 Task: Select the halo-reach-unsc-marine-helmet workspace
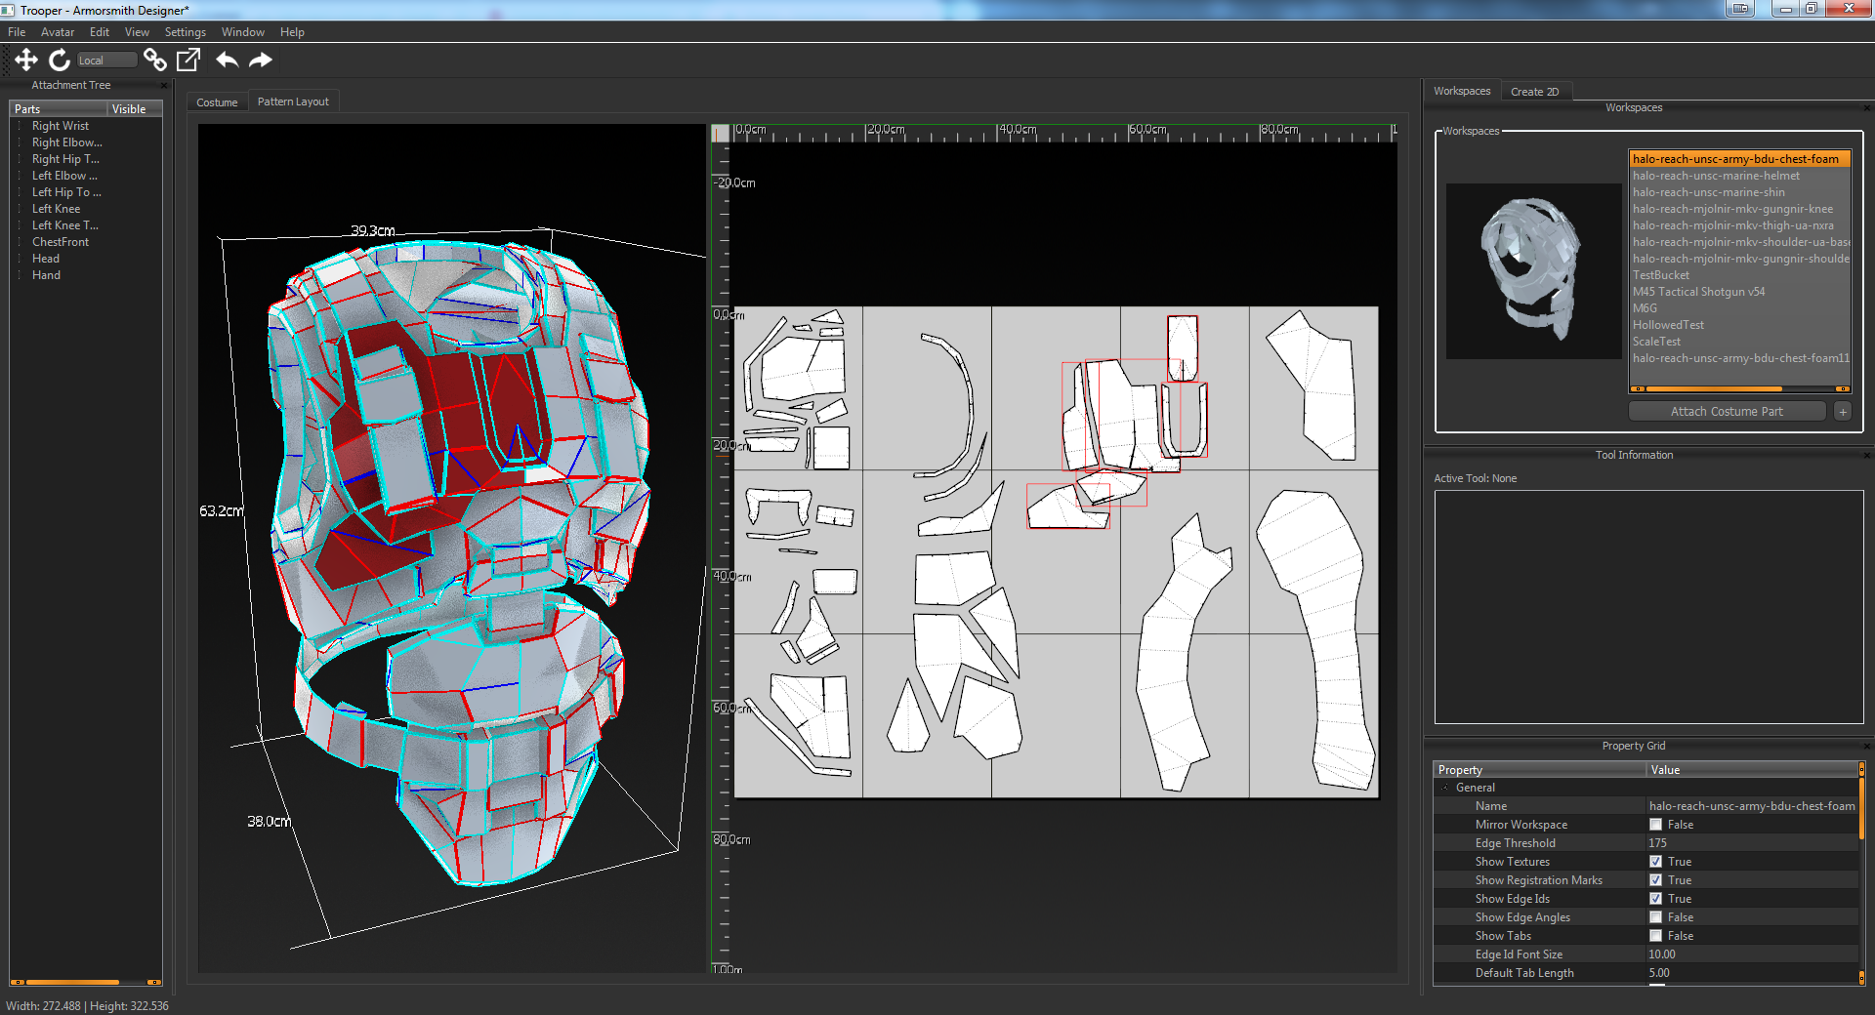click(1716, 176)
